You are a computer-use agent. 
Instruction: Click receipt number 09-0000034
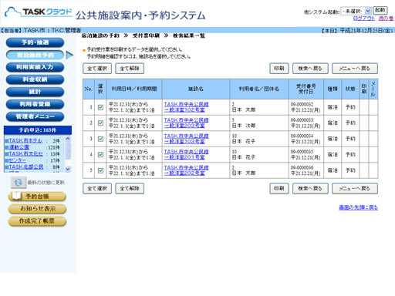coord(302,136)
